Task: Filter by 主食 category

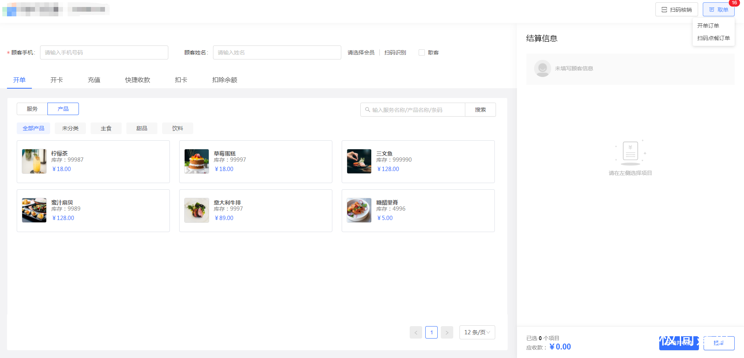Action: (x=106, y=128)
